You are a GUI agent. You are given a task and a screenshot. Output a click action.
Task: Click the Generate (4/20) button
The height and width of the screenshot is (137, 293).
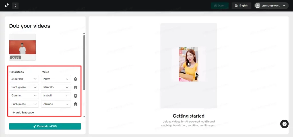click(x=45, y=126)
